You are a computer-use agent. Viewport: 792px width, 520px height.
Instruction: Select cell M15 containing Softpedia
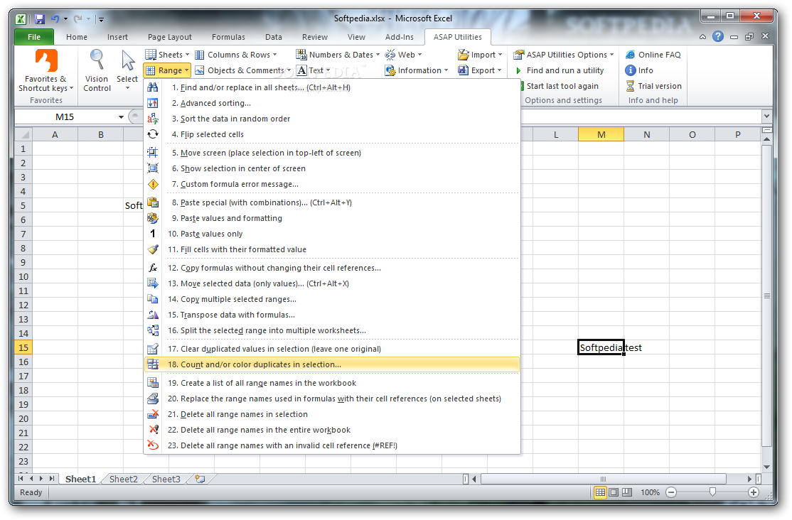click(601, 347)
